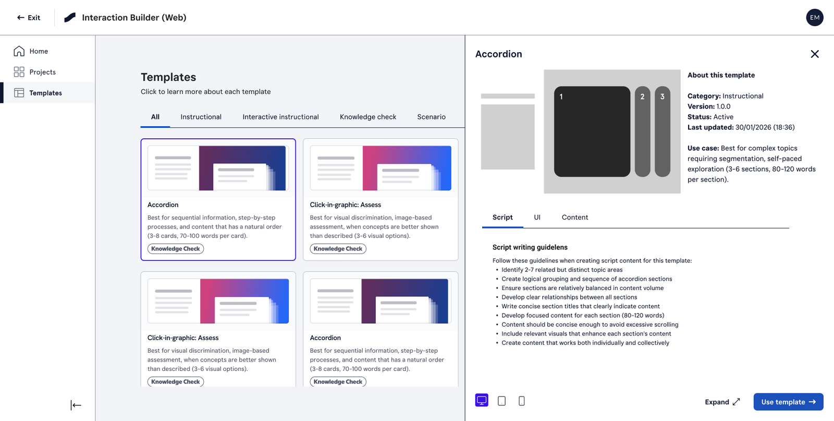Click the Exit back arrow button
The image size is (834, 421).
[x=28, y=17]
